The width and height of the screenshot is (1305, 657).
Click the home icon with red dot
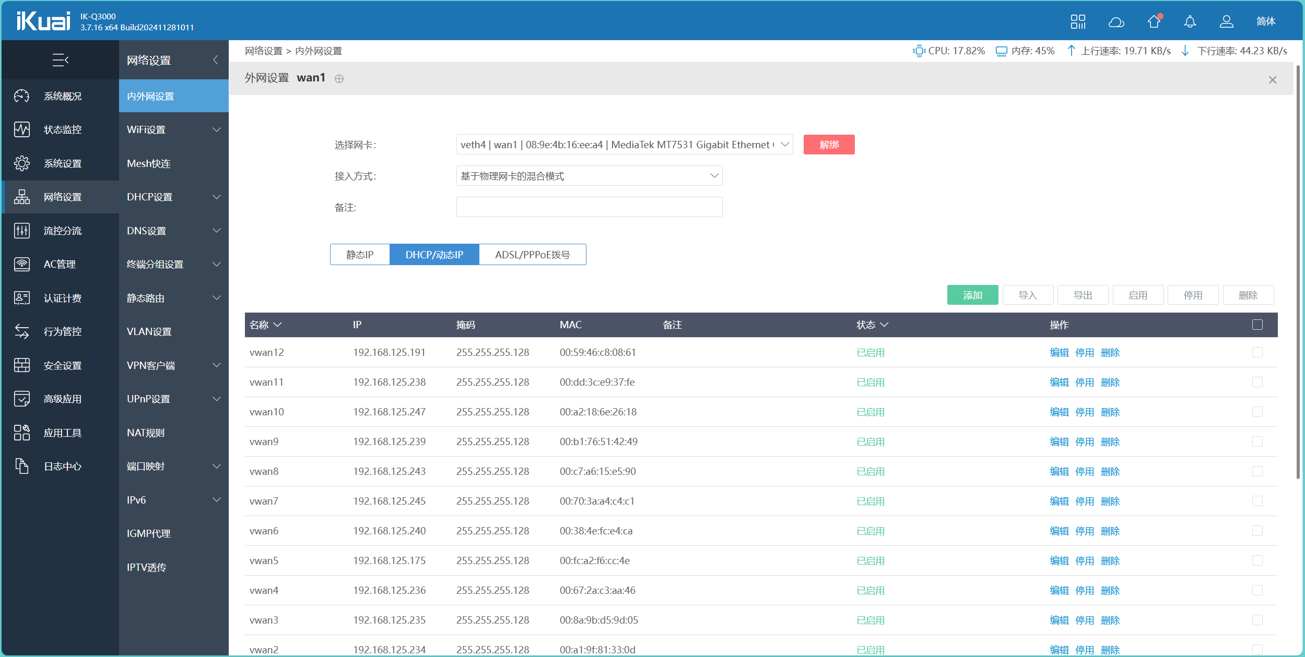click(x=1154, y=22)
